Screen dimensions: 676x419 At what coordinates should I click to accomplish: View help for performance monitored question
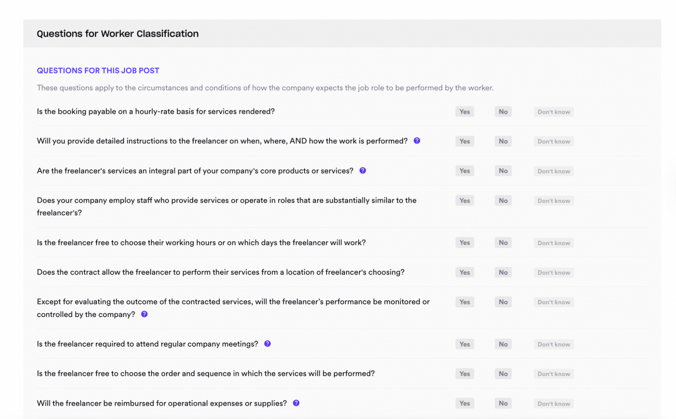click(144, 314)
